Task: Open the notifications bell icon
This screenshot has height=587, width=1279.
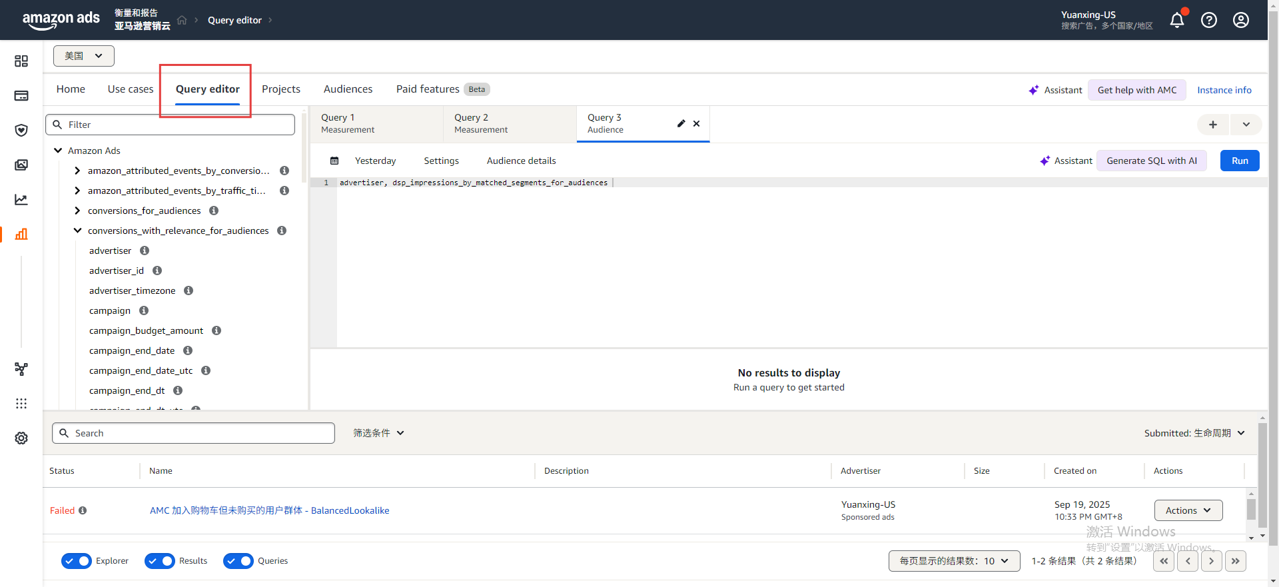Action: point(1177,20)
